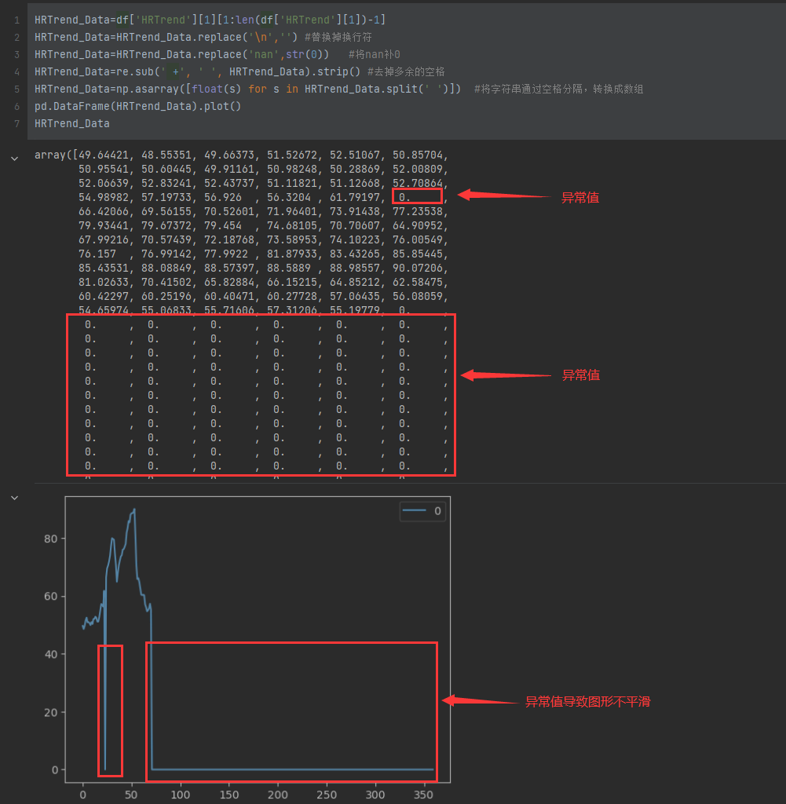Click the x-axis tick label 200
The width and height of the screenshot is (786, 804).
(278, 795)
